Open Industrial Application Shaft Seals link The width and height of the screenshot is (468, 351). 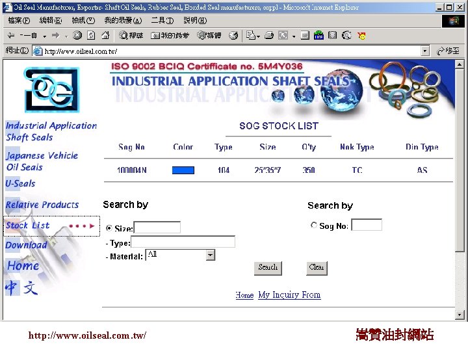tap(51, 131)
